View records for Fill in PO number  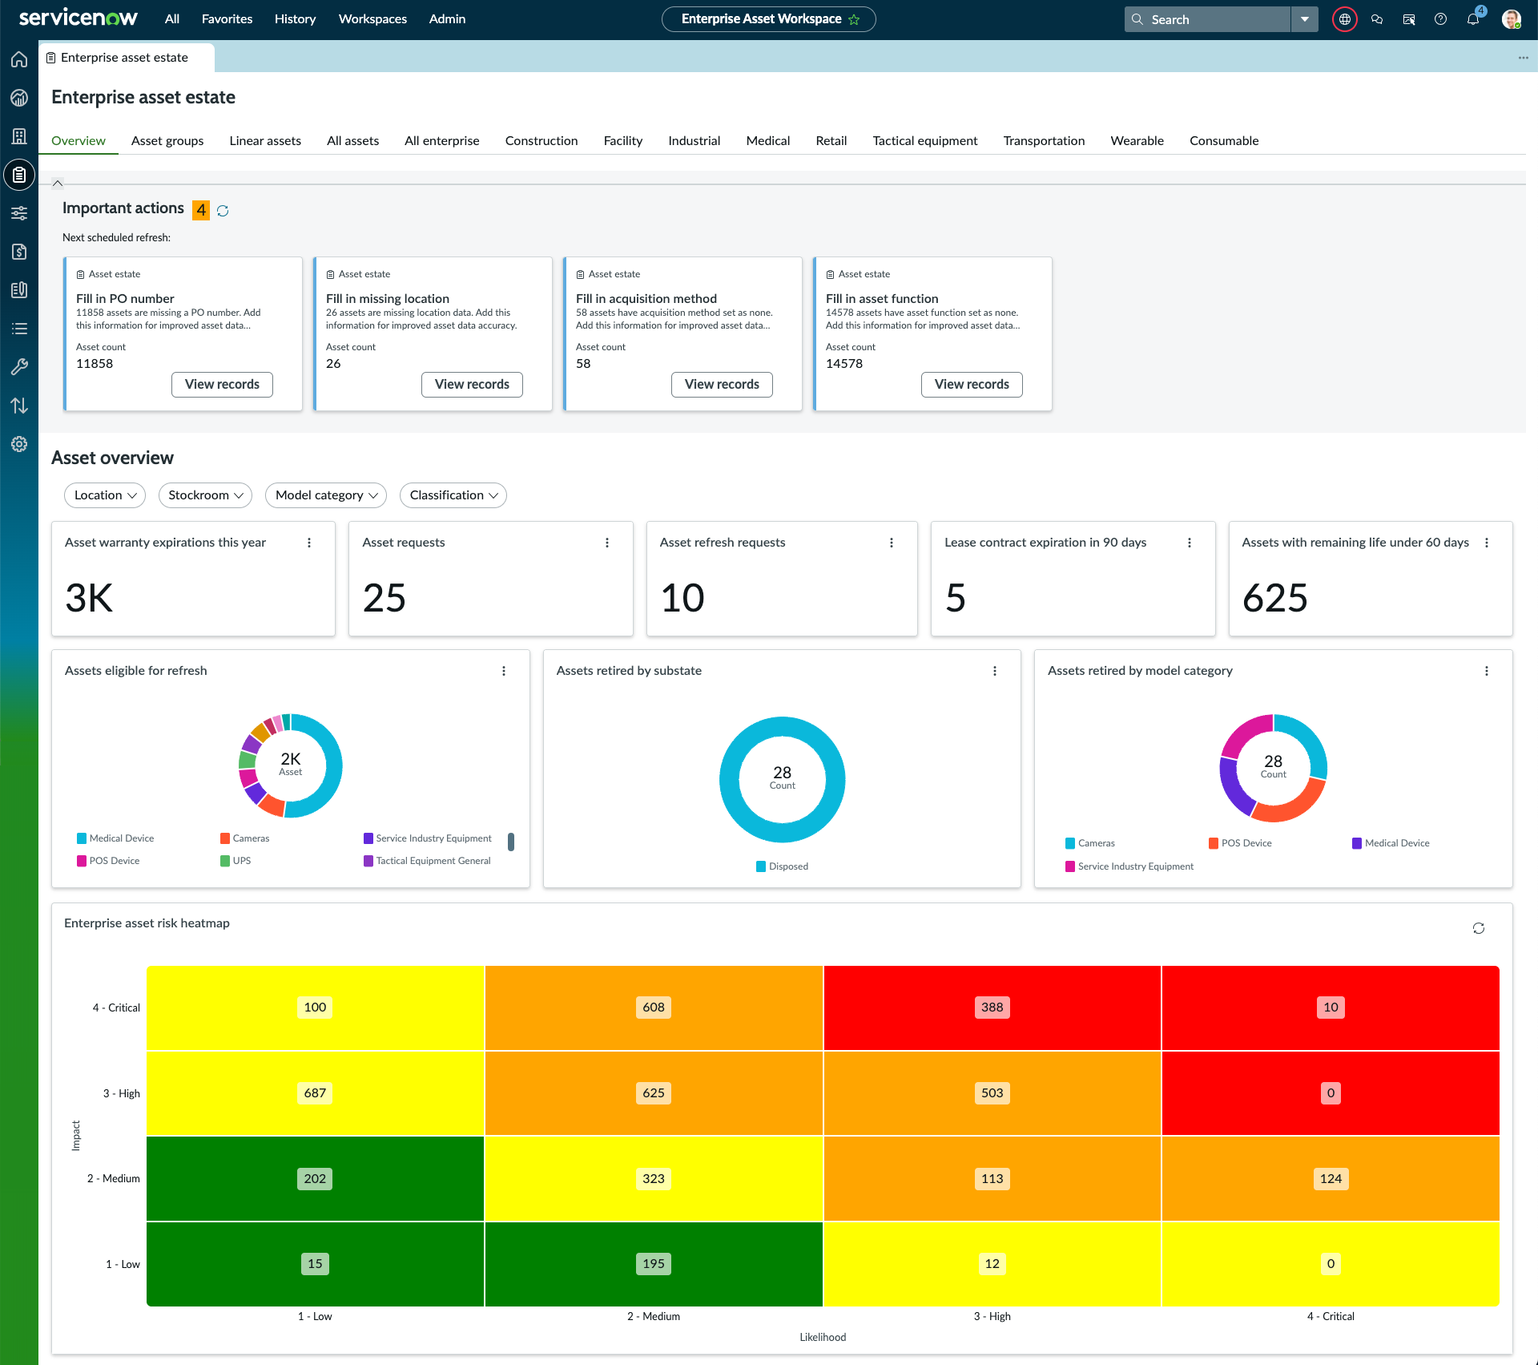[222, 385]
